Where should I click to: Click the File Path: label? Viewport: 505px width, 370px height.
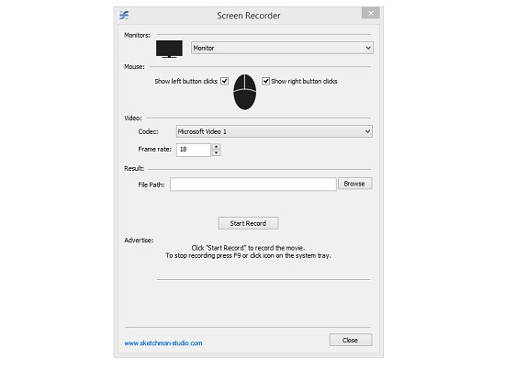[x=151, y=185]
